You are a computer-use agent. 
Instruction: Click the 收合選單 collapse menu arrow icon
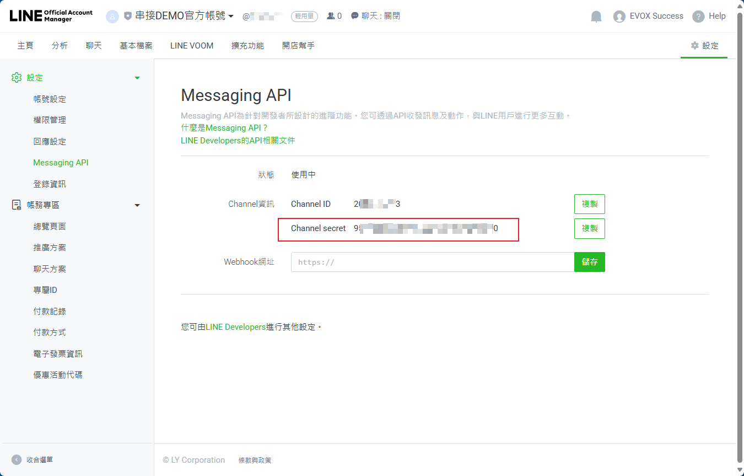point(17,459)
